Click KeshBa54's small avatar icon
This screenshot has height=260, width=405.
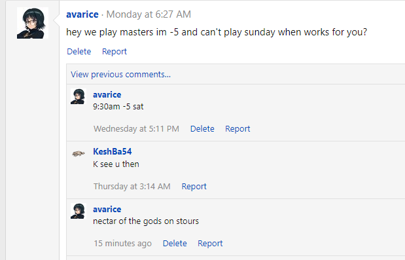tap(79, 154)
